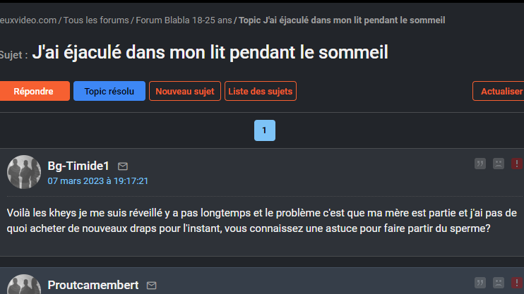
Task: Report Bg-Timide1's post with the red exclamation icon
Action: pyautogui.click(x=517, y=164)
